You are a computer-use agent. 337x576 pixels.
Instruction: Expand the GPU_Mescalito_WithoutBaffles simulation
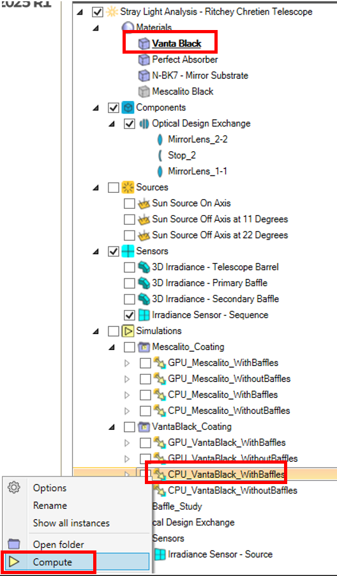(128, 379)
